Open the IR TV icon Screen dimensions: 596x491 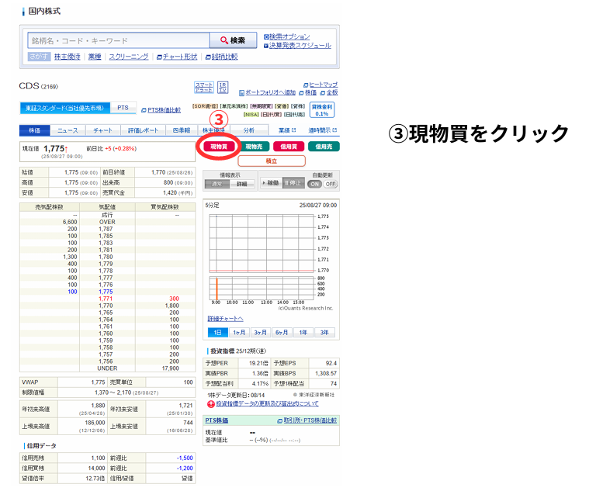pos(223,87)
